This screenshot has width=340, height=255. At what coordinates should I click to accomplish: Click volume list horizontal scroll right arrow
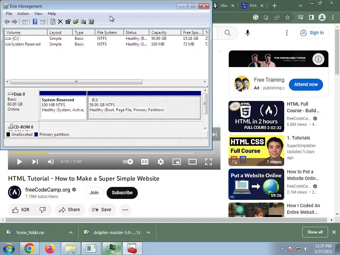click(205, 82)
